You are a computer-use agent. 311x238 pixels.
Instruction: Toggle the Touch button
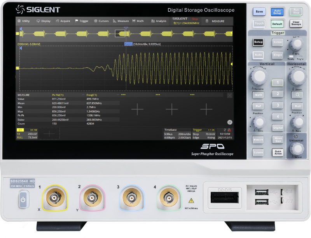coord(259,24)
